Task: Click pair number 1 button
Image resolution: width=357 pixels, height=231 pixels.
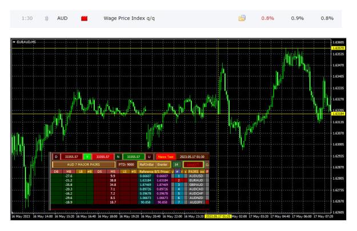Action: tap(179, 176)
